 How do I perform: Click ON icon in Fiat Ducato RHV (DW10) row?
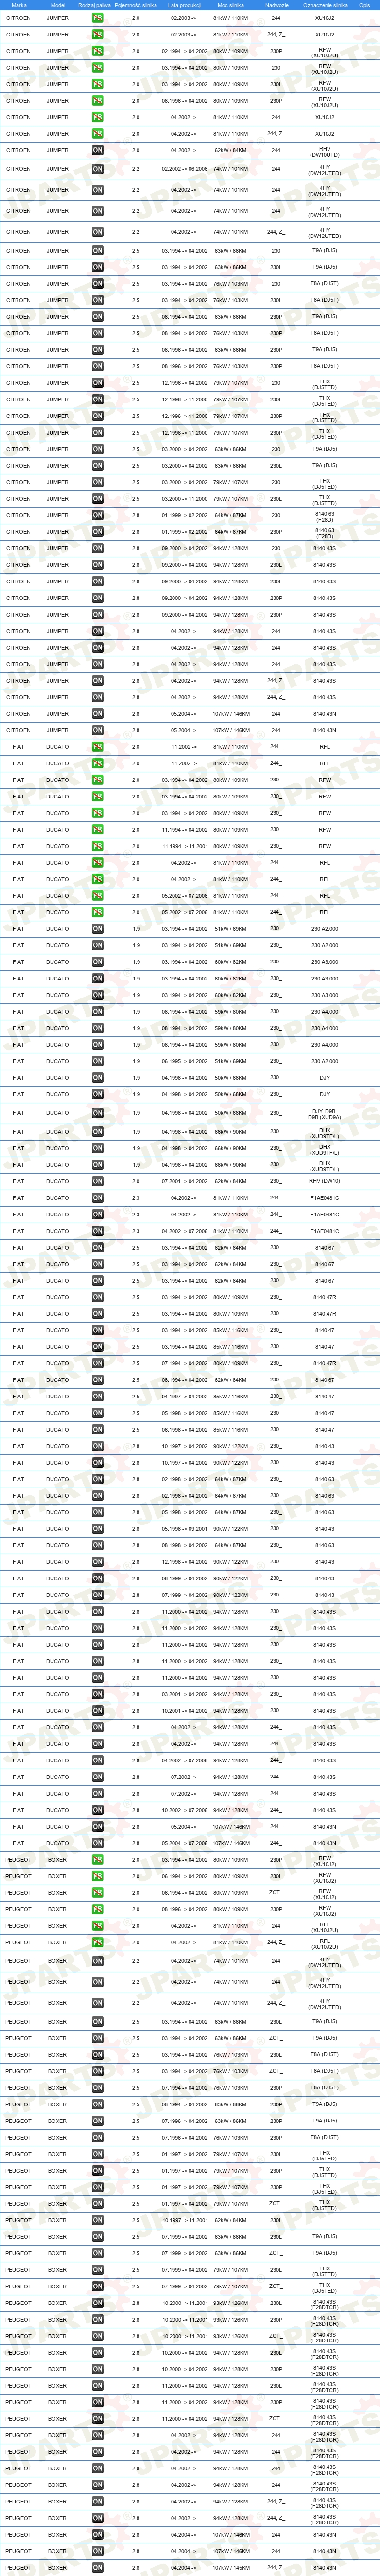(98, 1182)
